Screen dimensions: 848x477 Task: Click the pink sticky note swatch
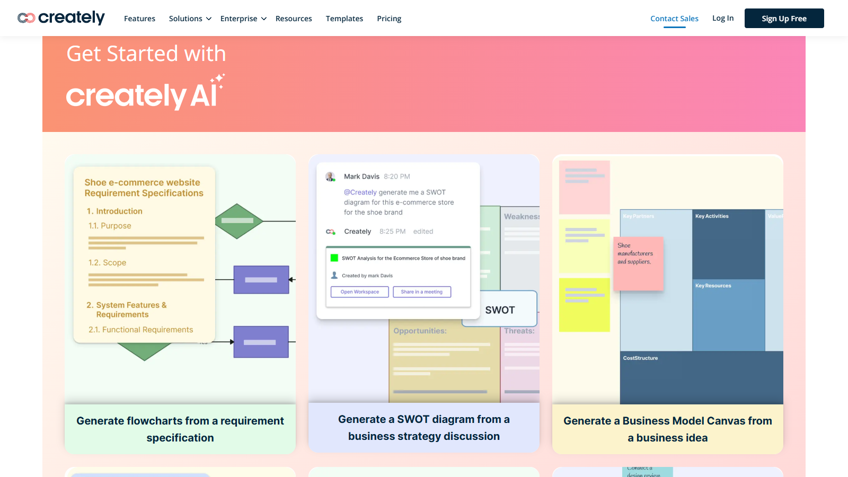[x=585, y=187]
